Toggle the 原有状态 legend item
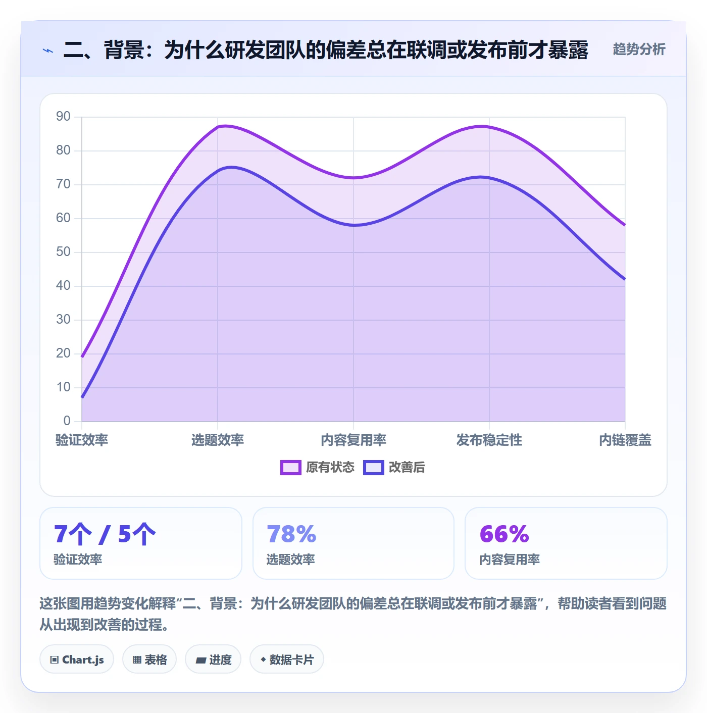 point(318,468)
